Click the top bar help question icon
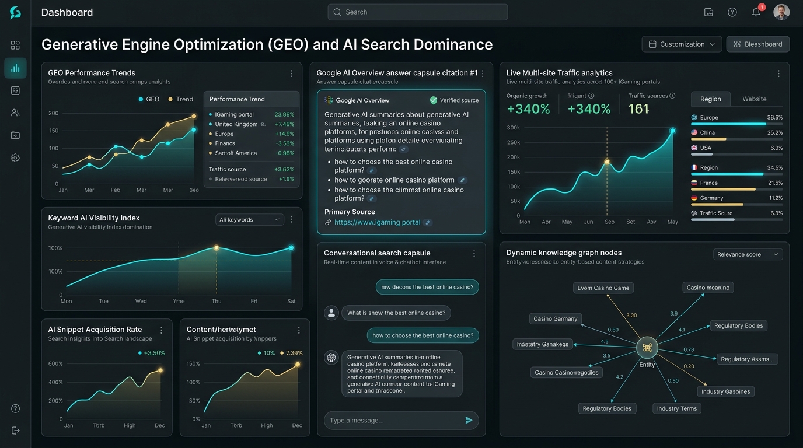The height and width of the screenshot is (448, 803). tap(732, 12)
